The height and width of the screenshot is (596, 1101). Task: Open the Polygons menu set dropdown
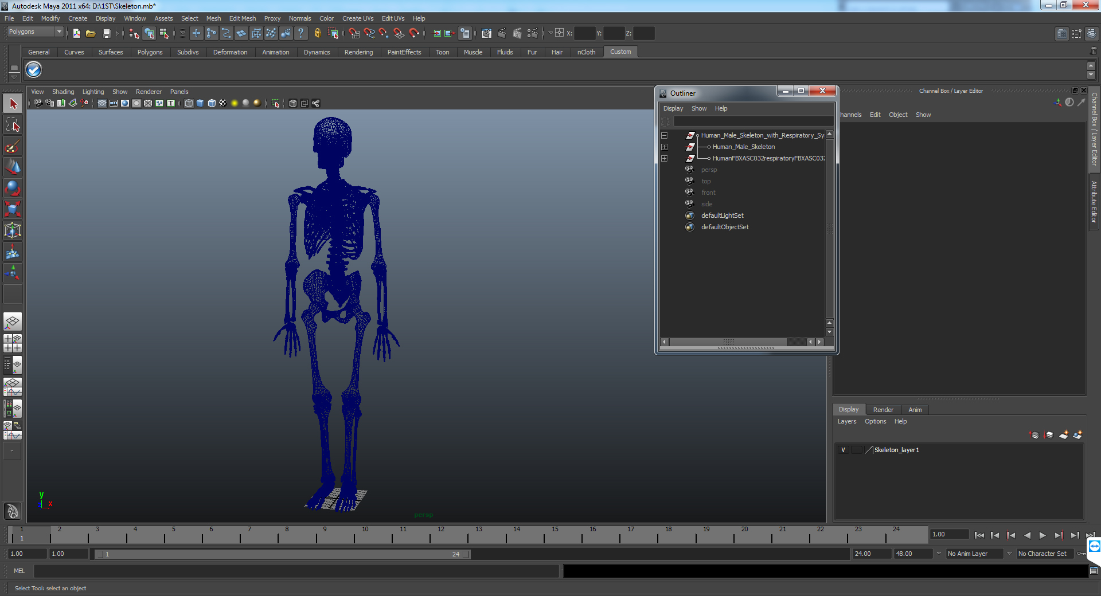pyautogui.click(x=34, y=32)
